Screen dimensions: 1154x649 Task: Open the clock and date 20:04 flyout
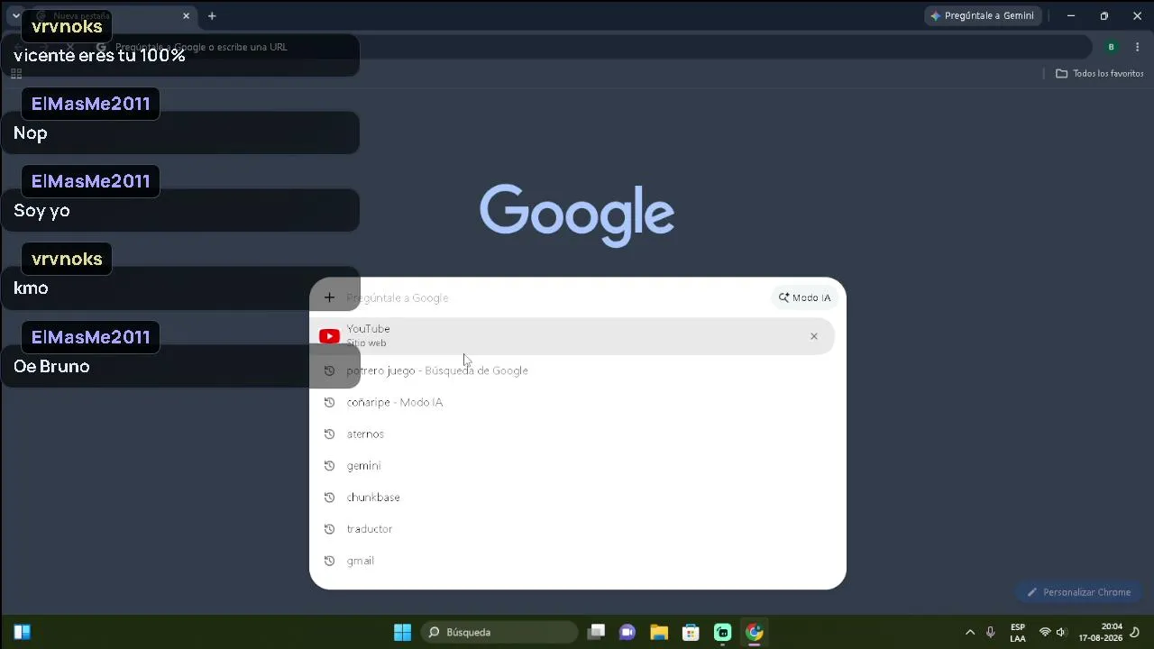1101,632
